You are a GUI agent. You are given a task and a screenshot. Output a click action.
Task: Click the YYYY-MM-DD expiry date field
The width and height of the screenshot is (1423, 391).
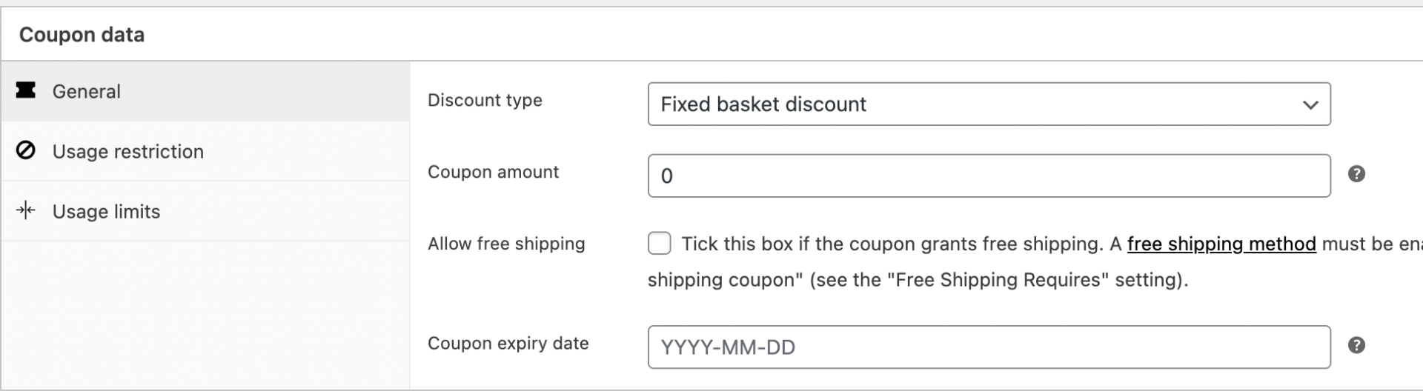tap(988, 347)
